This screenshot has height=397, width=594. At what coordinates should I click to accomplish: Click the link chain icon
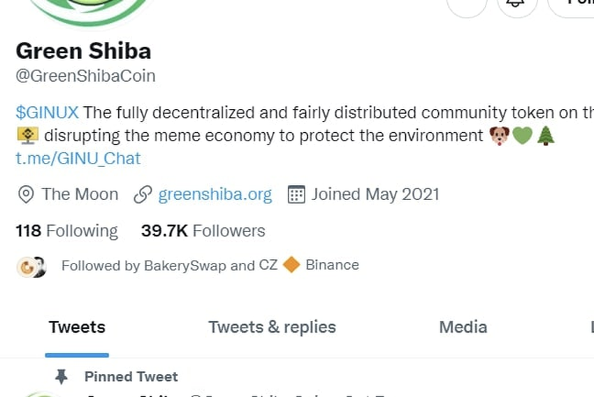pyautogui.click(x=143, y=195)
